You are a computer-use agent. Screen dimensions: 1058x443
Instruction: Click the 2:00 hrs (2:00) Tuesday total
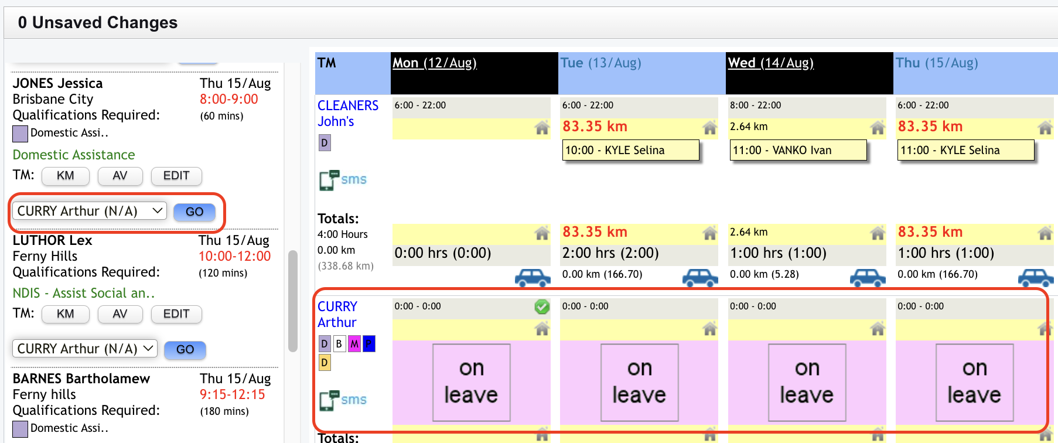(x=610, y=253)
